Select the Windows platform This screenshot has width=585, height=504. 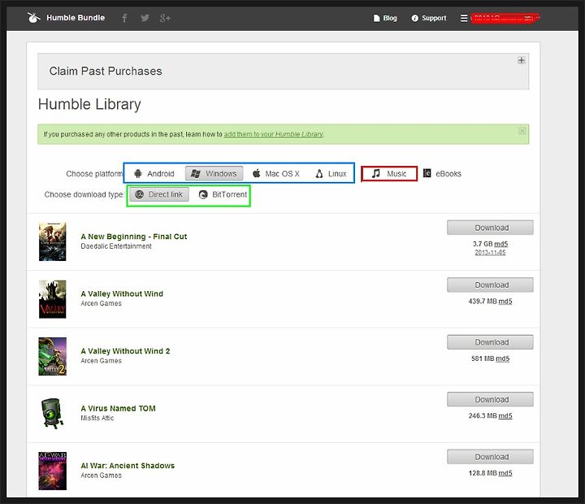[214, 174]
